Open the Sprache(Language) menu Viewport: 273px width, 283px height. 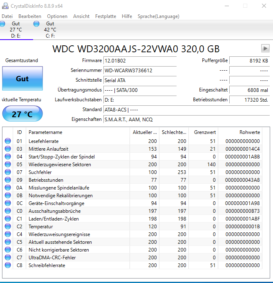[x=159, y=16]
